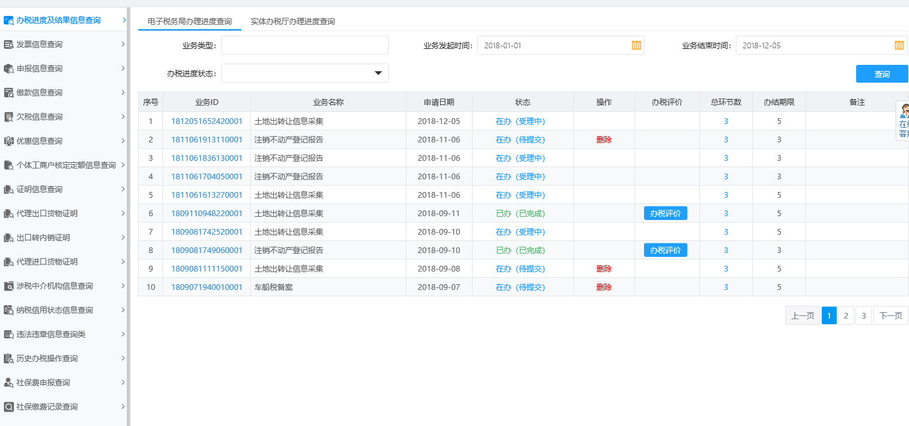Open the calendar icon for 业务结束时间

click(898, 45)
